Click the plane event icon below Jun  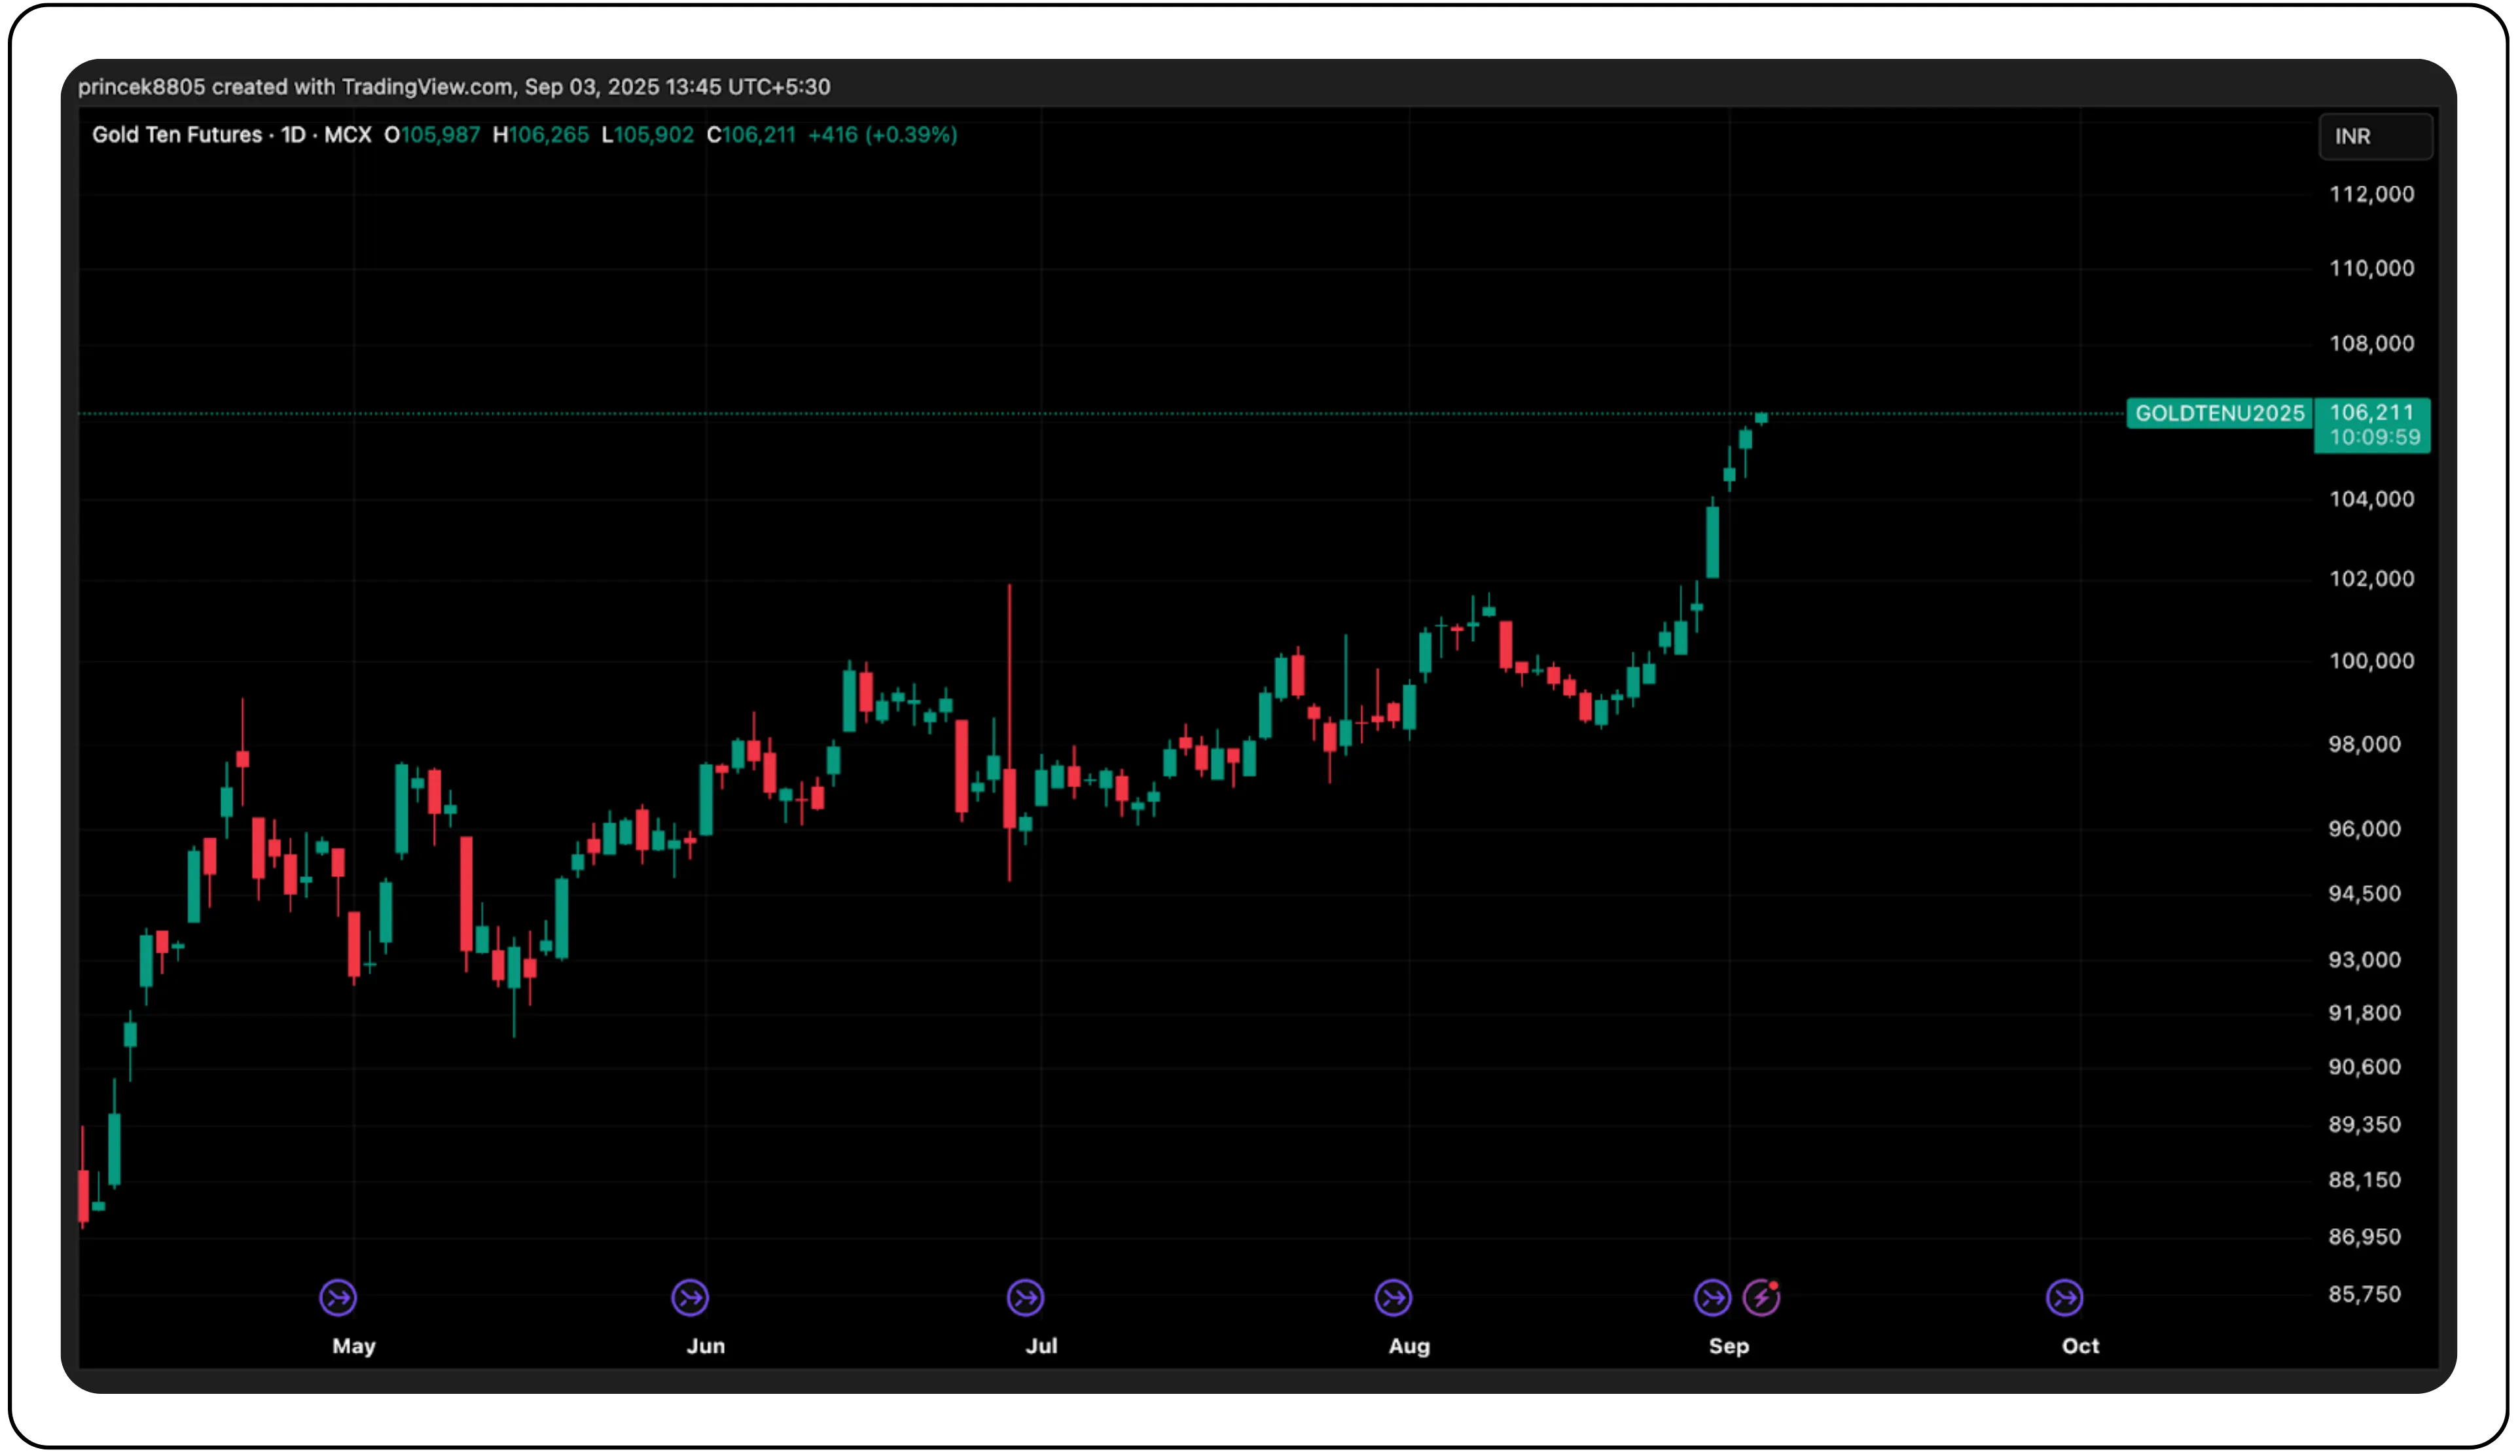691,1297
